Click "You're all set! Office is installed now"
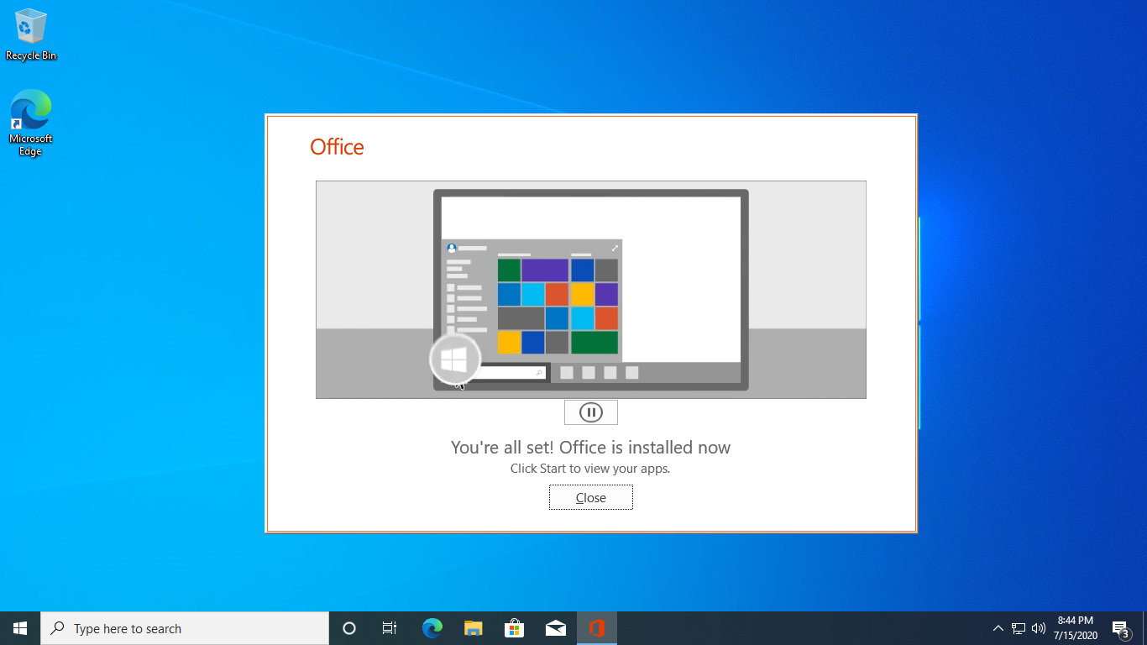Viewport: 1147px width, 645px height. 590,448
